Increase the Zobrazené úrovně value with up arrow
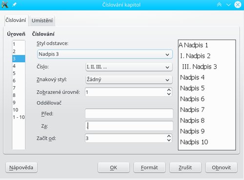244x180 pixels. tap(169, 90)
